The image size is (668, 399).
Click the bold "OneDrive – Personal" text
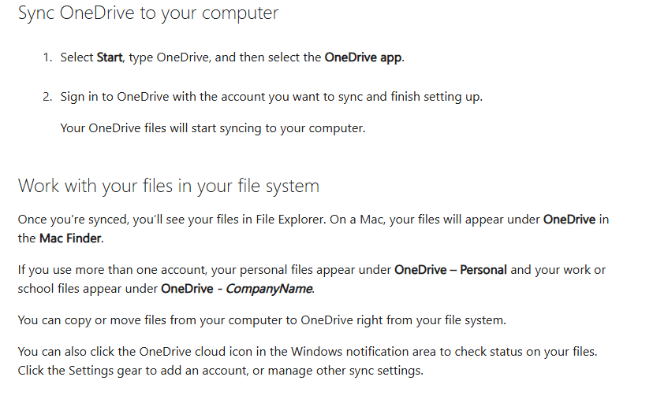tap(450, 270)
